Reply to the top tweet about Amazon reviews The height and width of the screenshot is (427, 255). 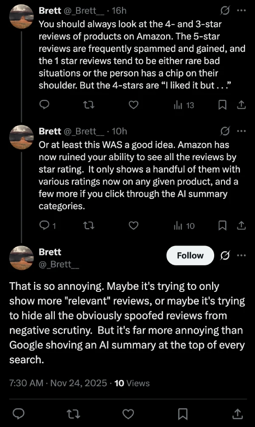[x=44, y=105]
